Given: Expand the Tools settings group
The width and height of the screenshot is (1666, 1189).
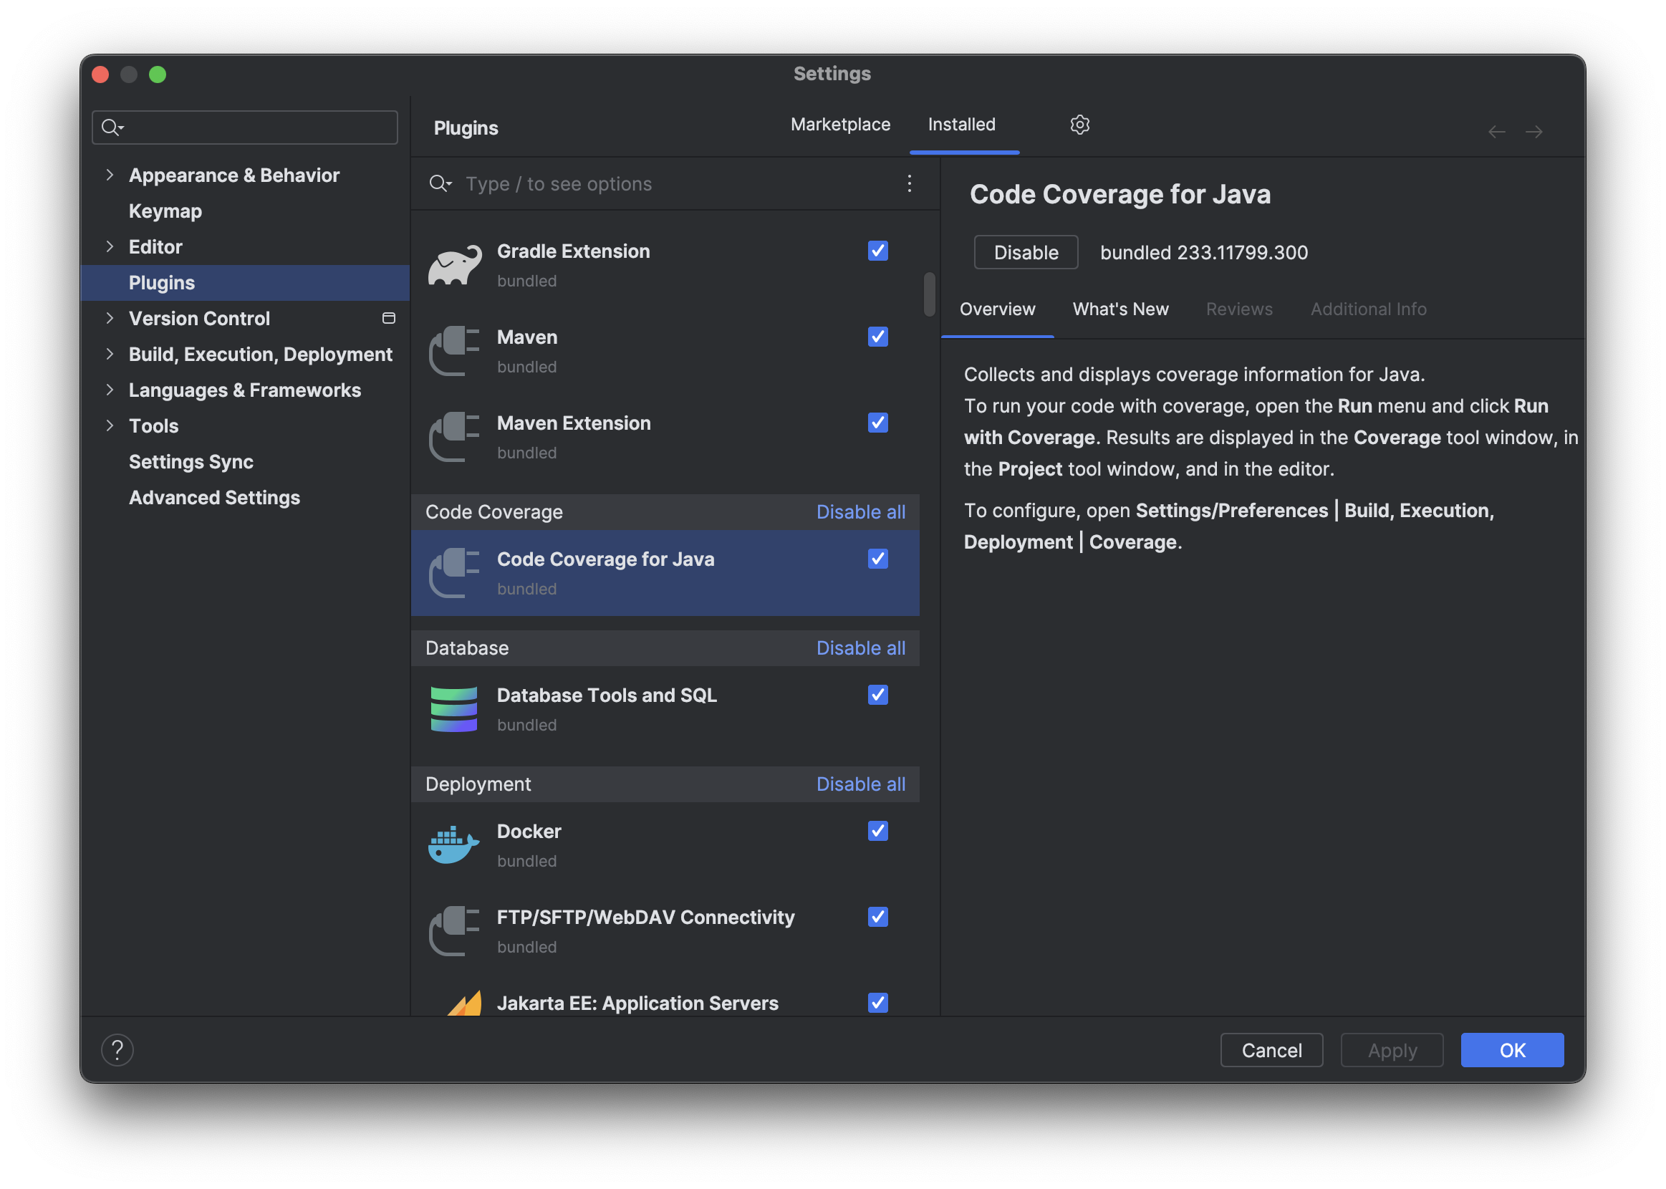Looking at the screenshot, I should point(110,425).
